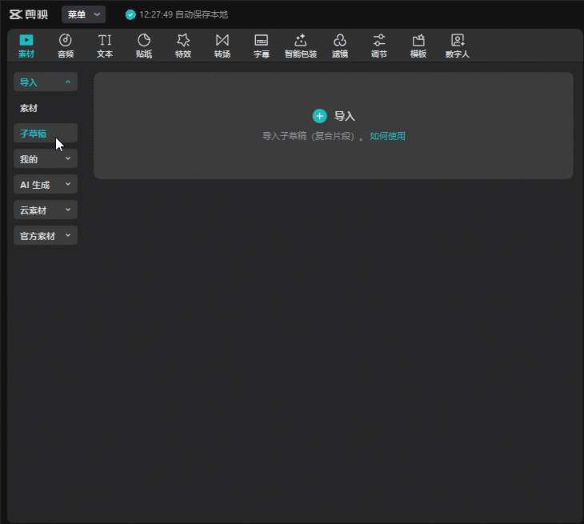Image resolution: width=584 pixels, height=524 pixels.
Task: Select the 文本 text tool
Action: (105, 46)
